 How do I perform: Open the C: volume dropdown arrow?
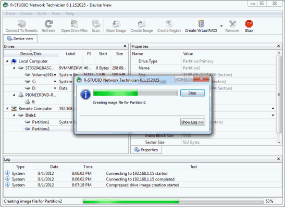(x=55, y=82)
